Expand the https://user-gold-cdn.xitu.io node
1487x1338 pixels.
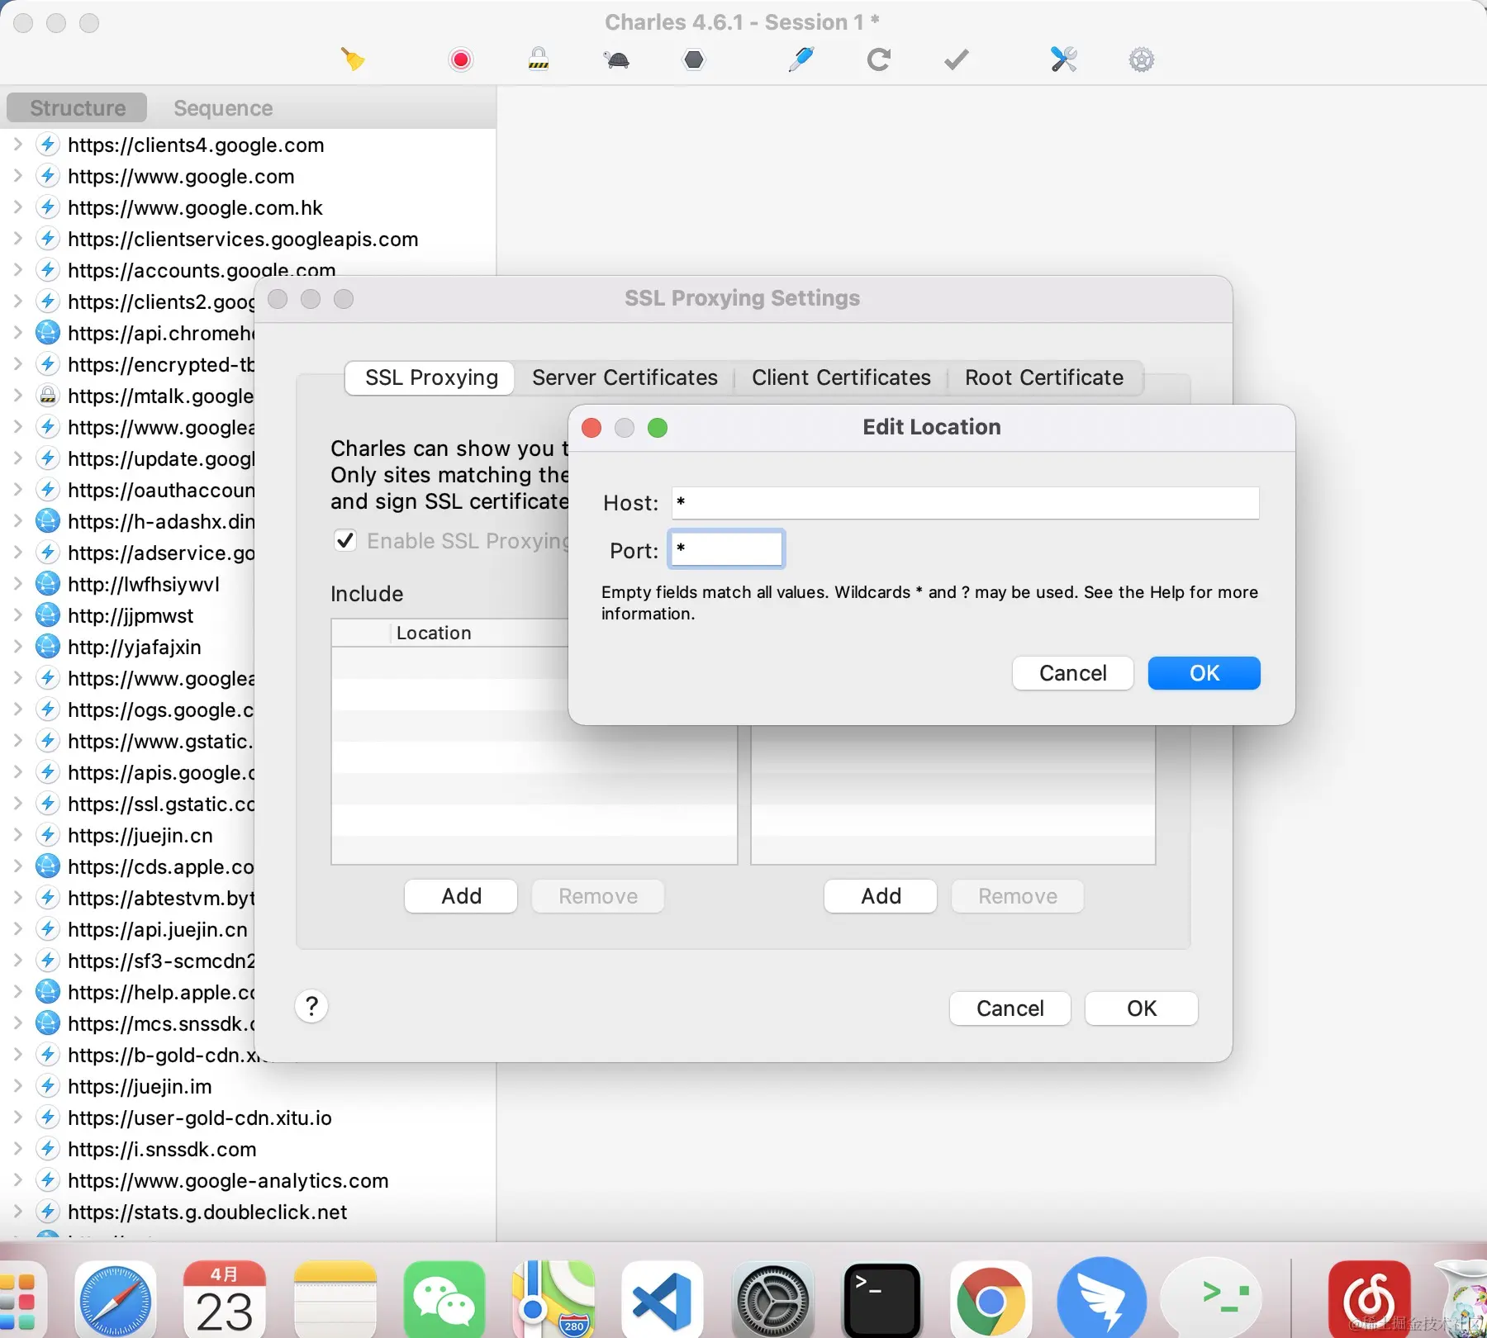tap(17, 1117)
